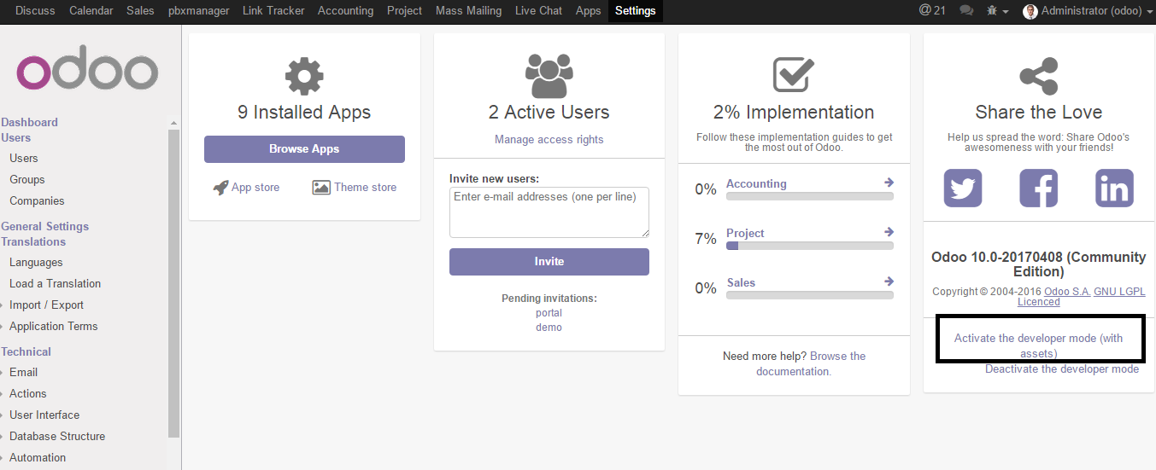Activate the developer mode with assets

click(1039, 345)
